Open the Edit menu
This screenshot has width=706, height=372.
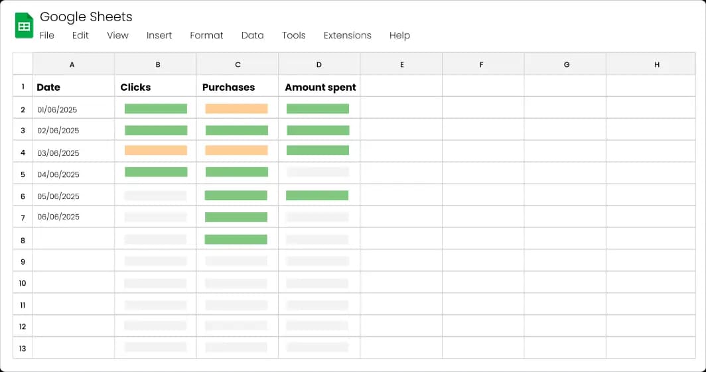[80, 35]
